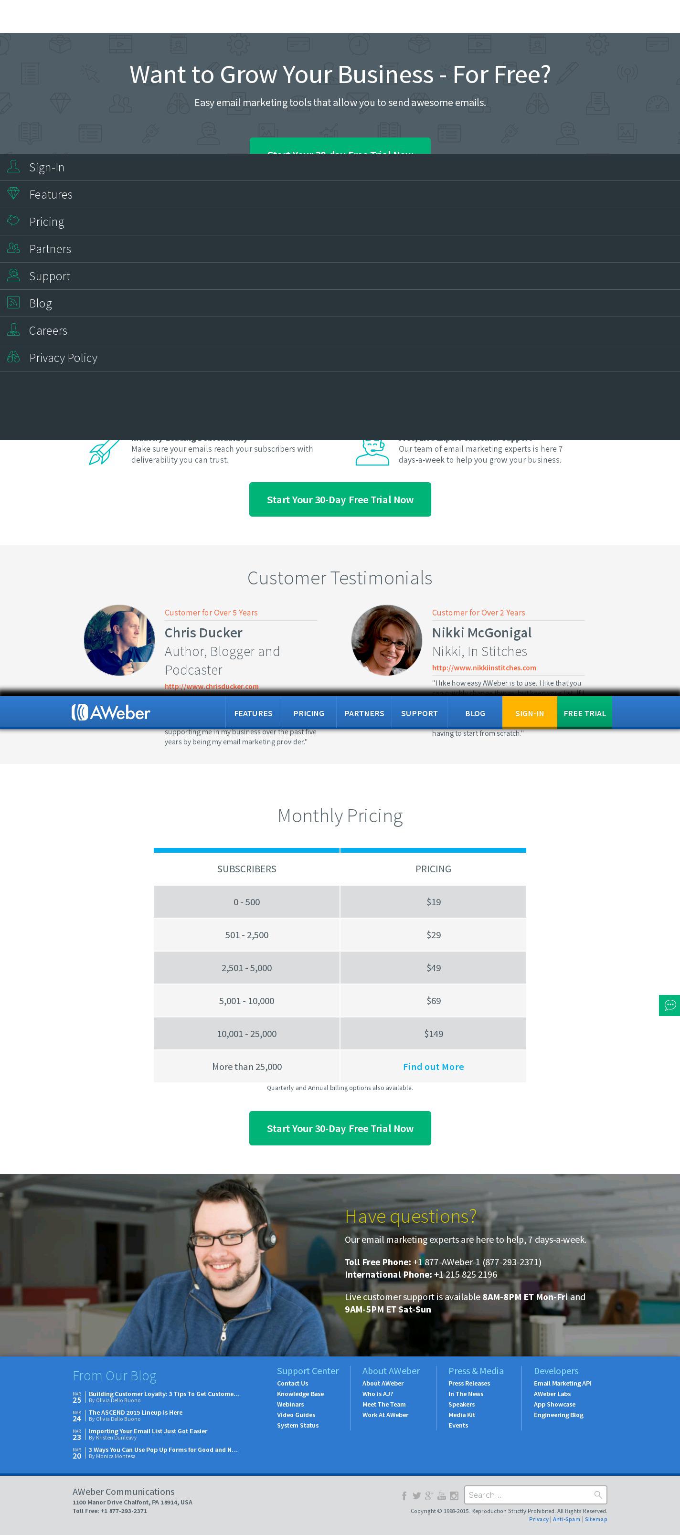This screenshot has height=1535, width=680.
Task: Open the Knowledge Base footer link
Action: click(x=300, y=1394)
